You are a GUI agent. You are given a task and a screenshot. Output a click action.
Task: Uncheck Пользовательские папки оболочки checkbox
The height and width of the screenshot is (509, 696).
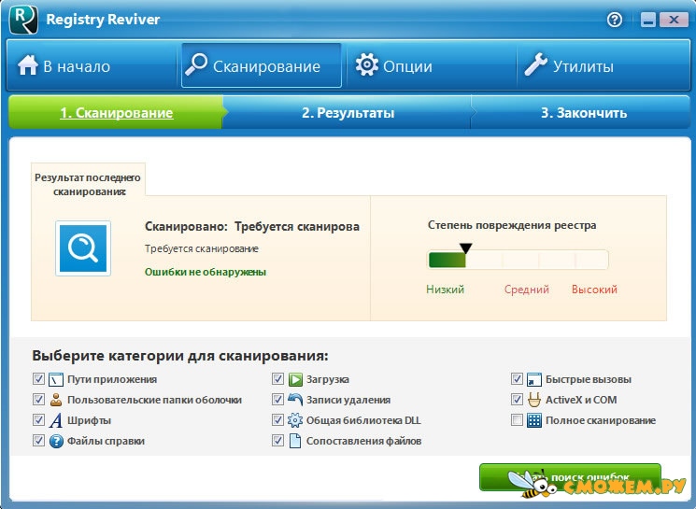coord(38,400)
